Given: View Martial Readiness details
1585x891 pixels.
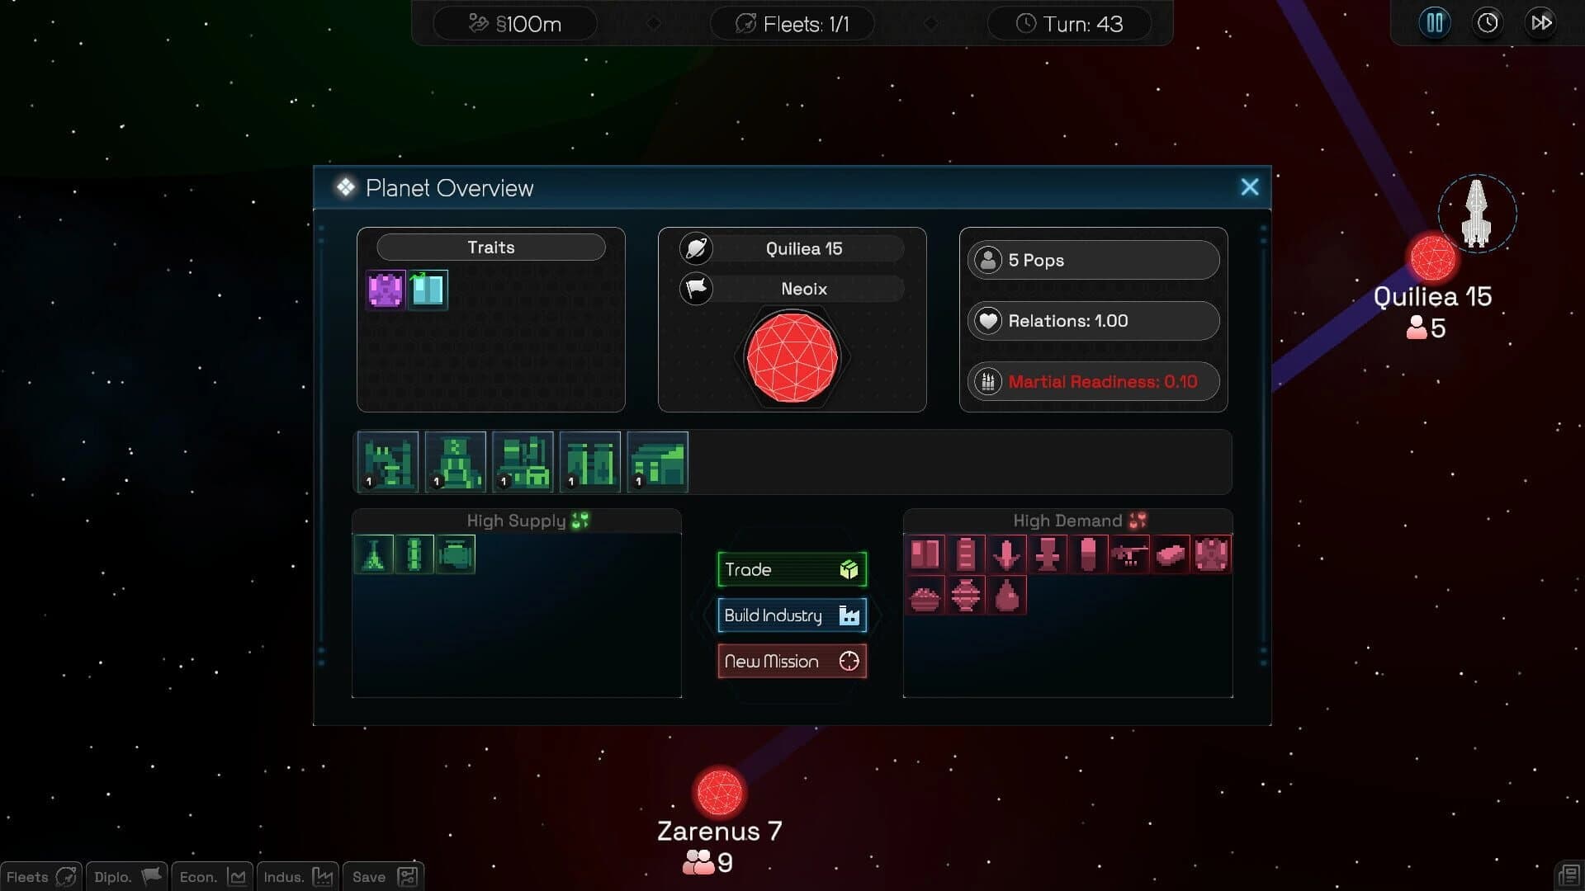Looking at the screenshot, I should coord(1092,381).
